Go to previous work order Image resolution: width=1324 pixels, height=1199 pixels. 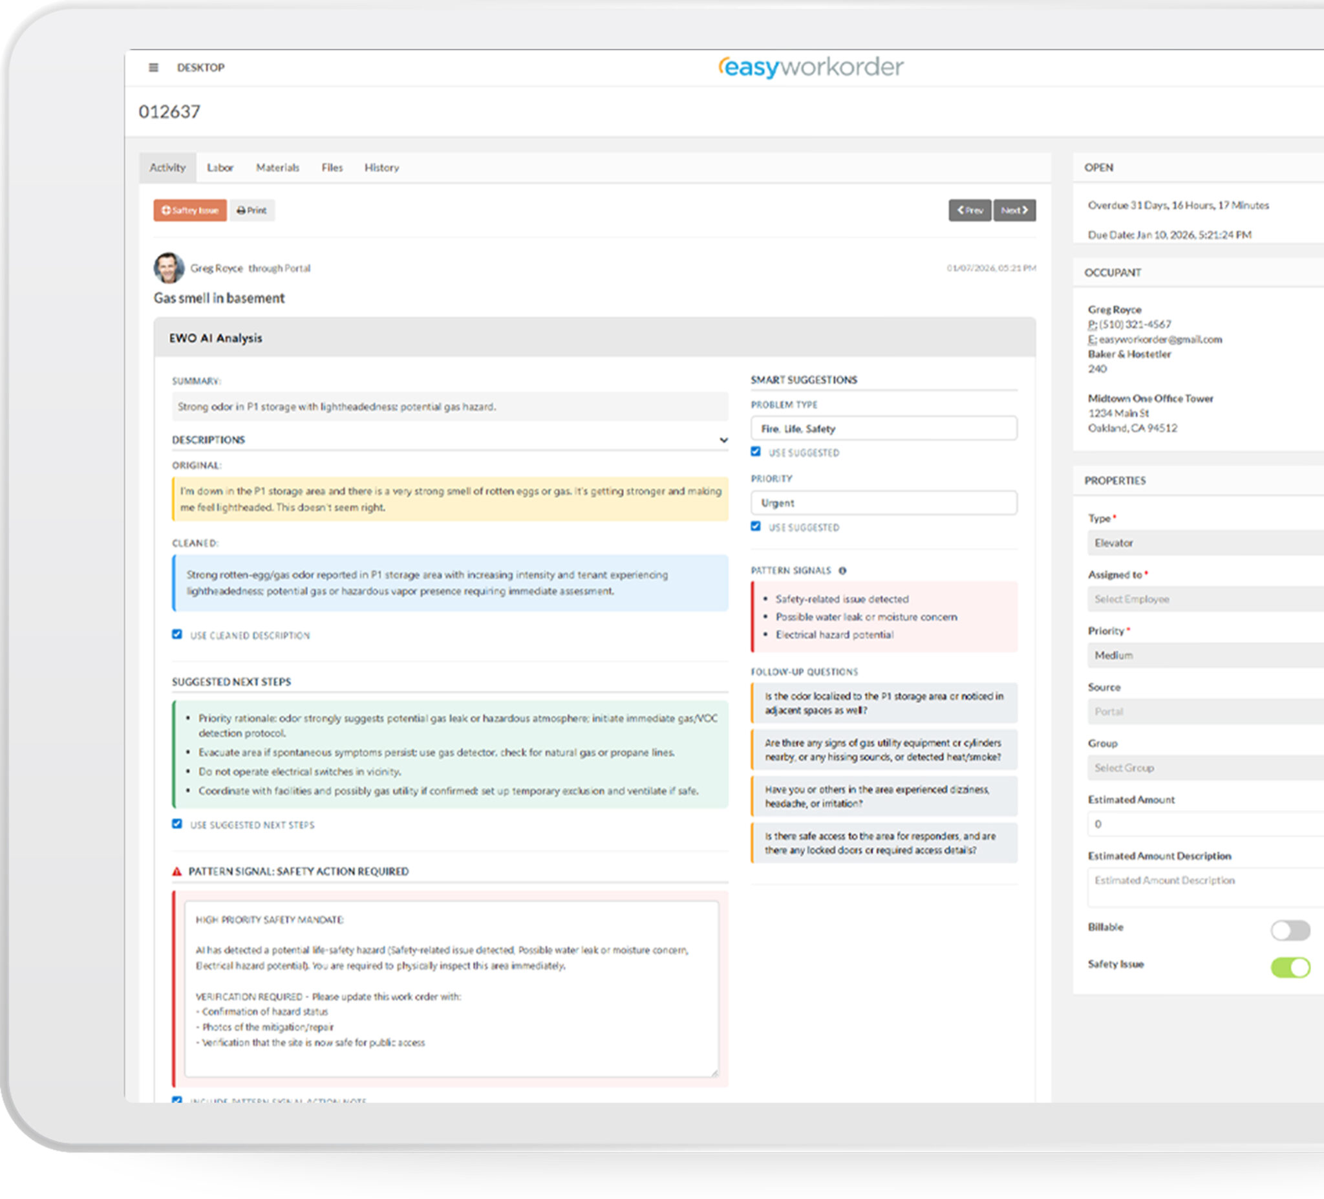[x=969, y=210]
